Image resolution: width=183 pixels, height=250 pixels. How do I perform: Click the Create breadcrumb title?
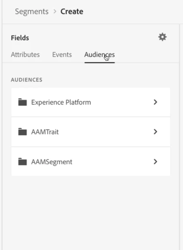[72, 11]
